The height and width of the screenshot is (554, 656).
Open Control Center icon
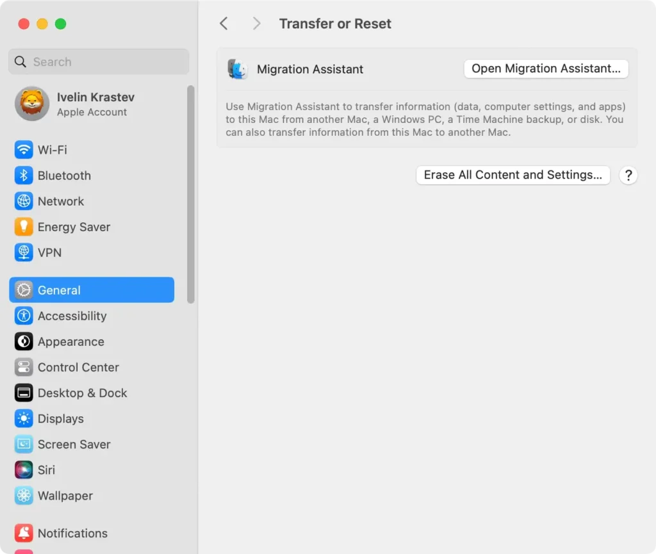pos(24,368)
